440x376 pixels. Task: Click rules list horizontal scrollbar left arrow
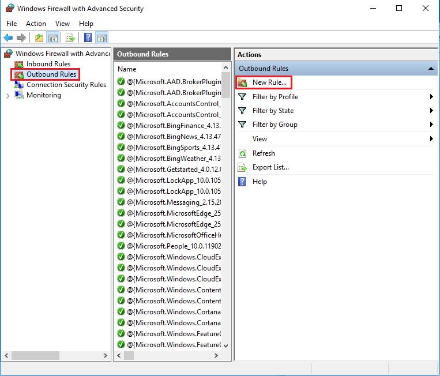pos(119,355)
